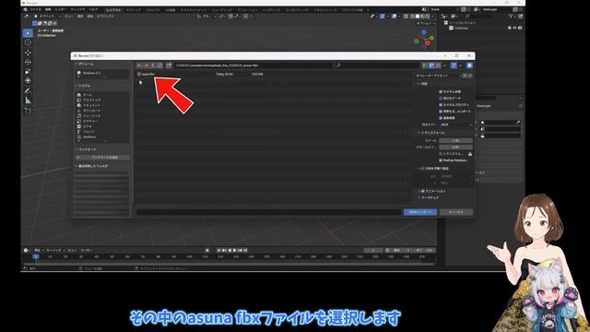The width and height of the screenshot is (590, 332).
Task: Select the Annotate tool in viewport toolbar
Action: point(28,90)
